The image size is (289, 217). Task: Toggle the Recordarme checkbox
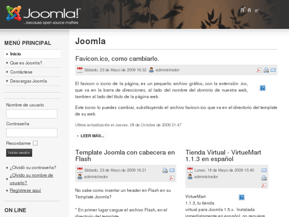[35, 143]
